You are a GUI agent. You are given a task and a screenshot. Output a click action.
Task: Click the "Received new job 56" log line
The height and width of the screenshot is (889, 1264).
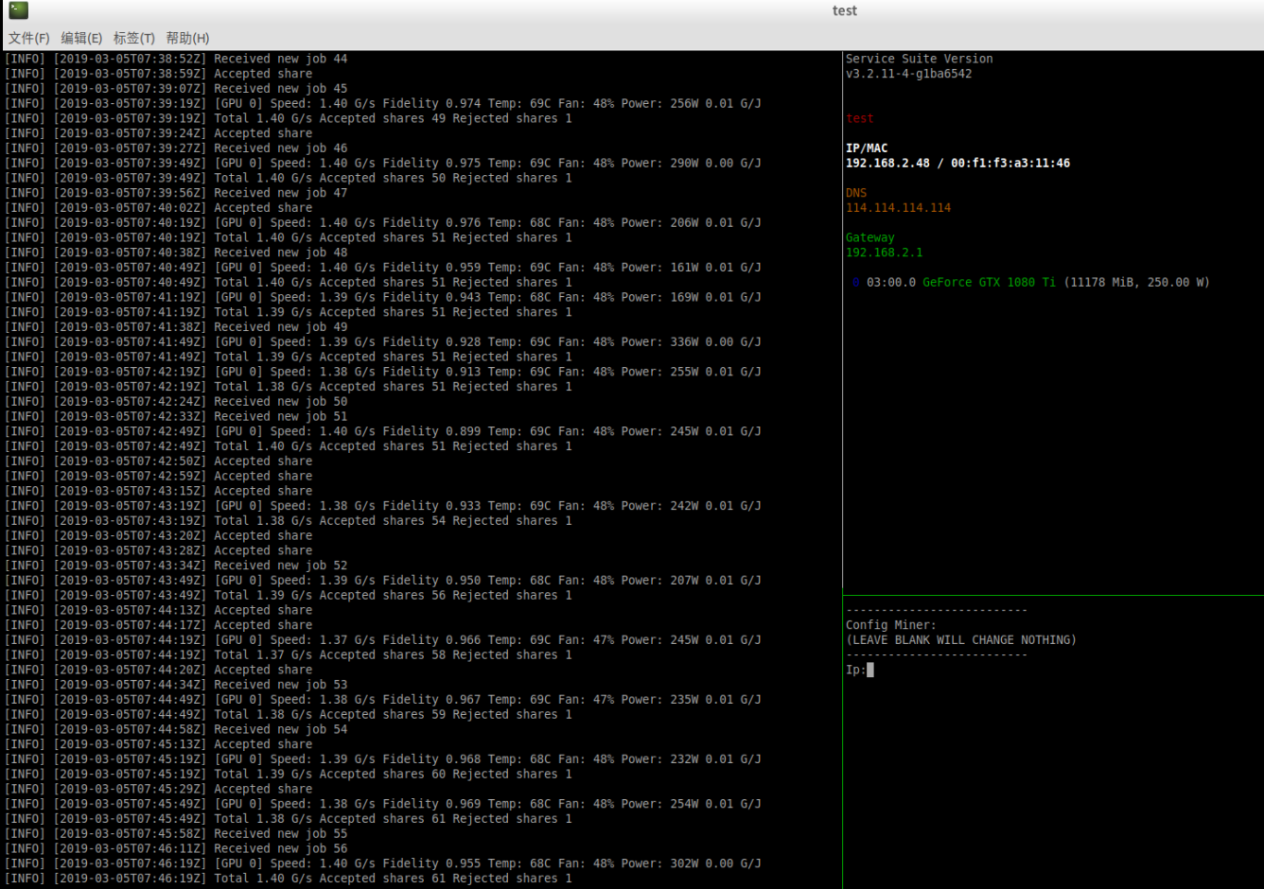tap(280, 848)
